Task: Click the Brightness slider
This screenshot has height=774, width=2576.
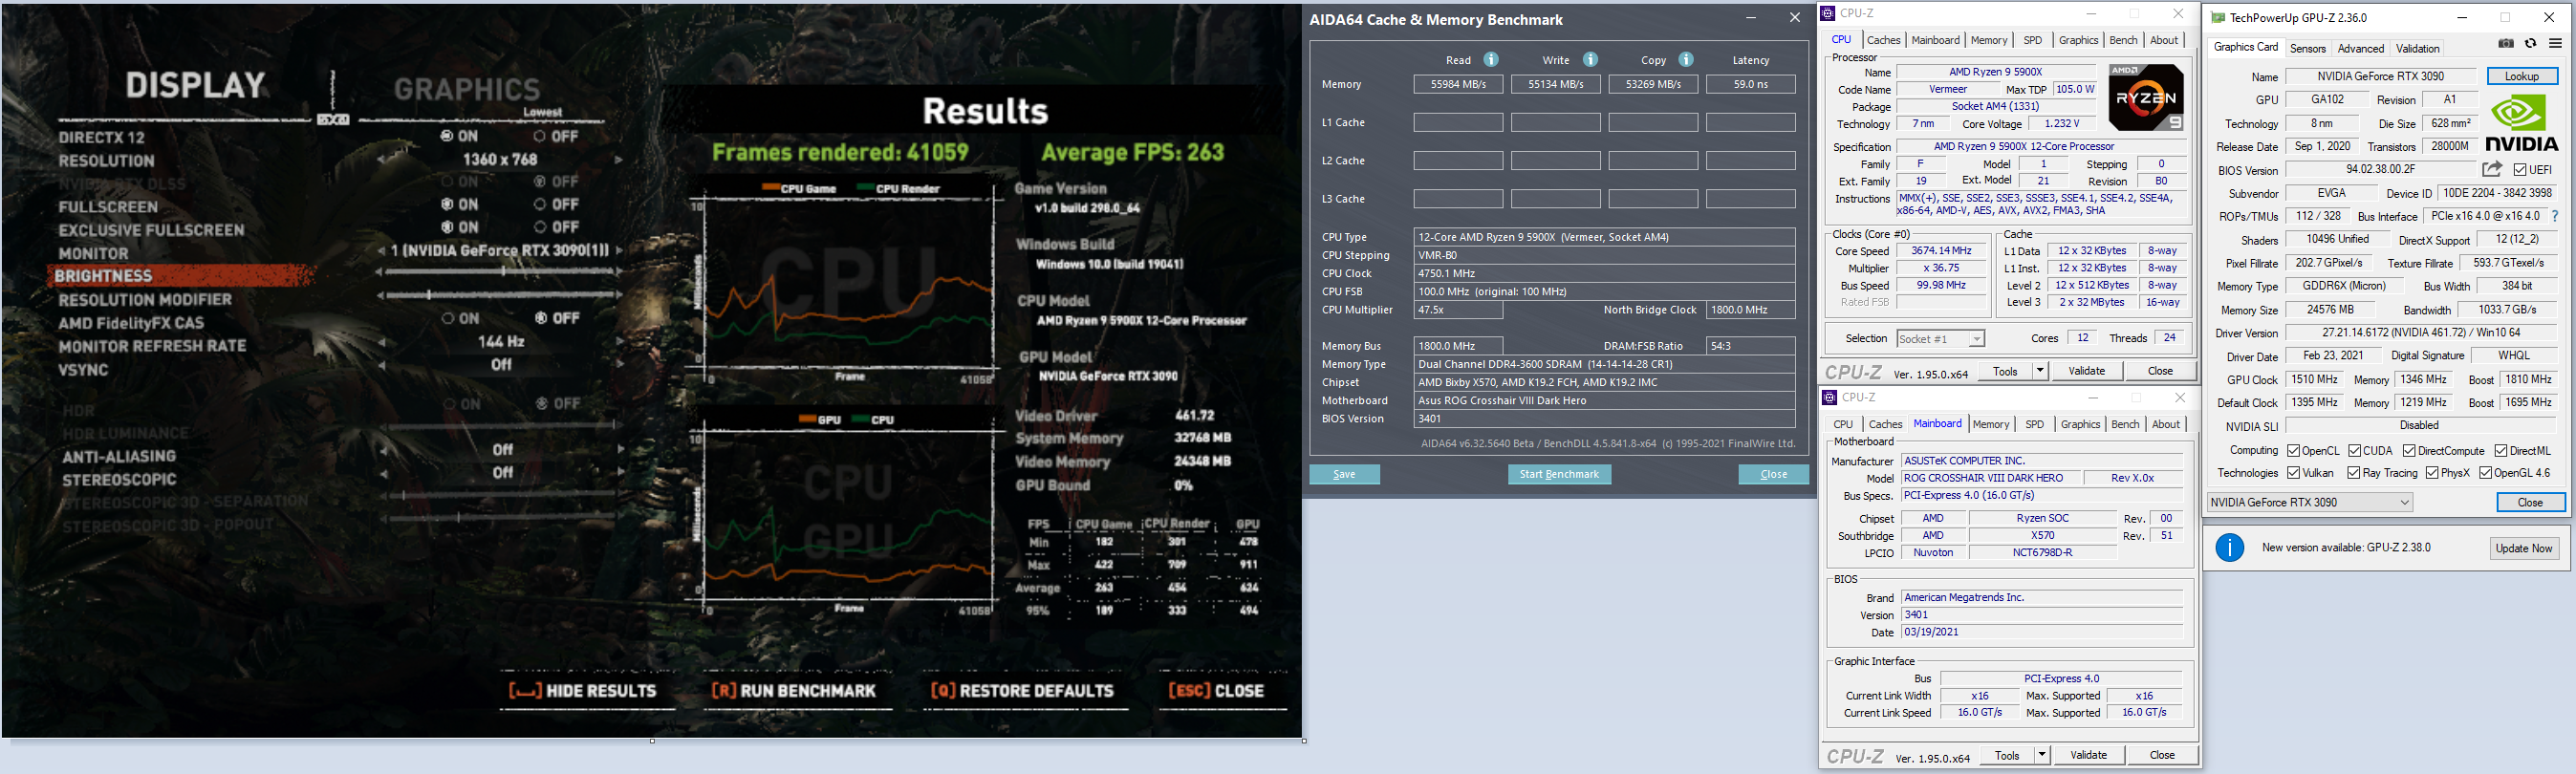Action: 500,272
